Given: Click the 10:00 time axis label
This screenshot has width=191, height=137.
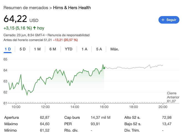Looking at the screenshot, I should [16, 107].
